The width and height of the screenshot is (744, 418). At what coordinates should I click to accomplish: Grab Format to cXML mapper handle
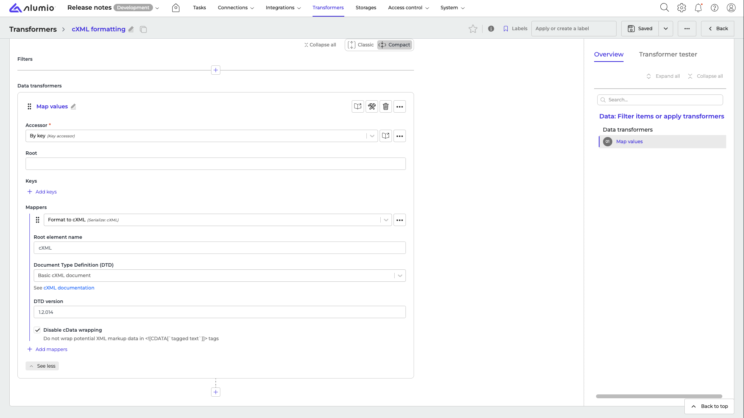38,220
